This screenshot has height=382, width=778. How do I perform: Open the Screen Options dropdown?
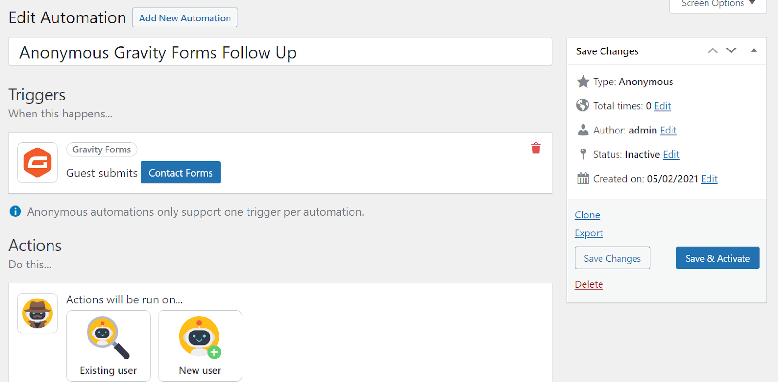point(718,4)
